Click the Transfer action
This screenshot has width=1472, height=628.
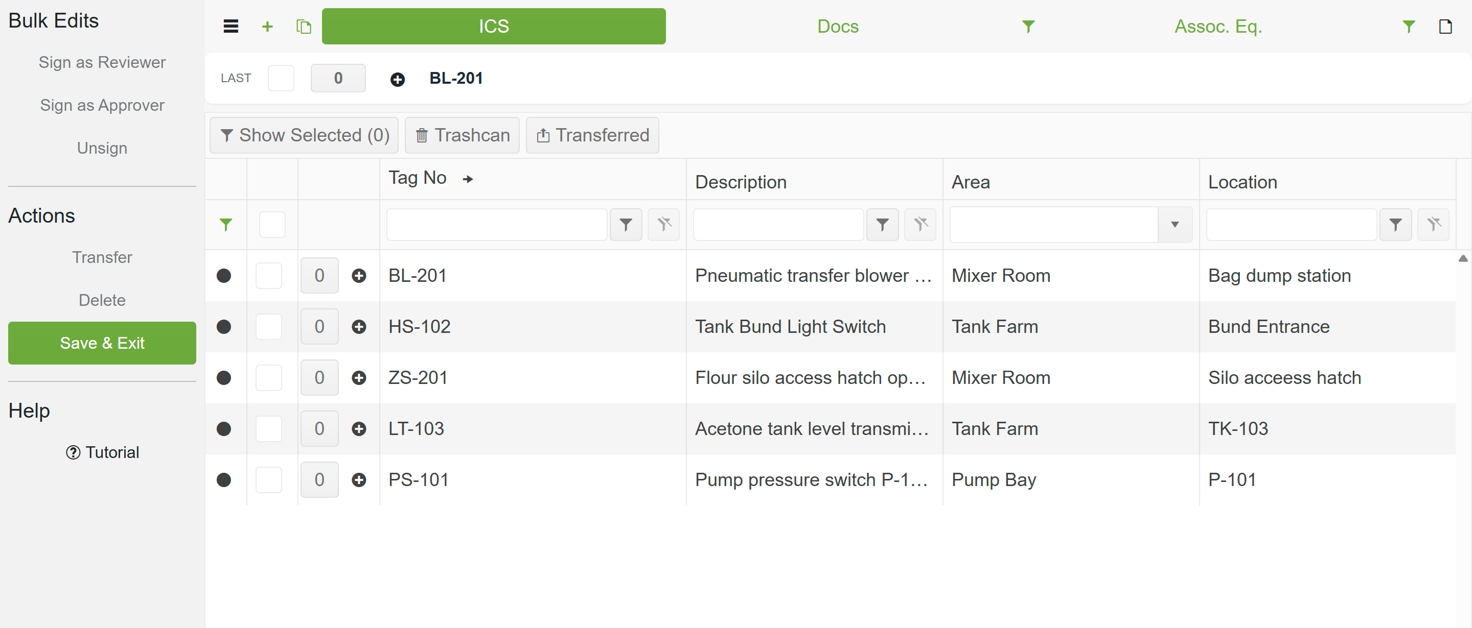[x=102, y=257]
